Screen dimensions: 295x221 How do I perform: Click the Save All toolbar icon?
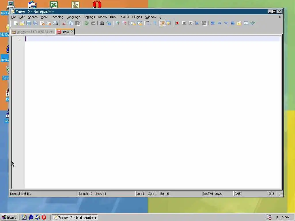[35, 23]
